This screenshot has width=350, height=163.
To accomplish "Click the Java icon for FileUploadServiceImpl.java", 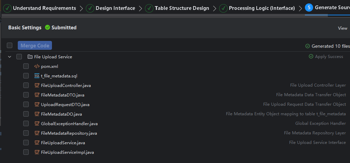I will pos(37,152).
